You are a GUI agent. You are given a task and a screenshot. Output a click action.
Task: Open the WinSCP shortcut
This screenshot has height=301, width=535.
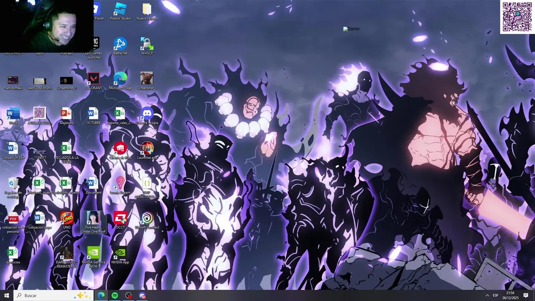(x=147, y=46)
